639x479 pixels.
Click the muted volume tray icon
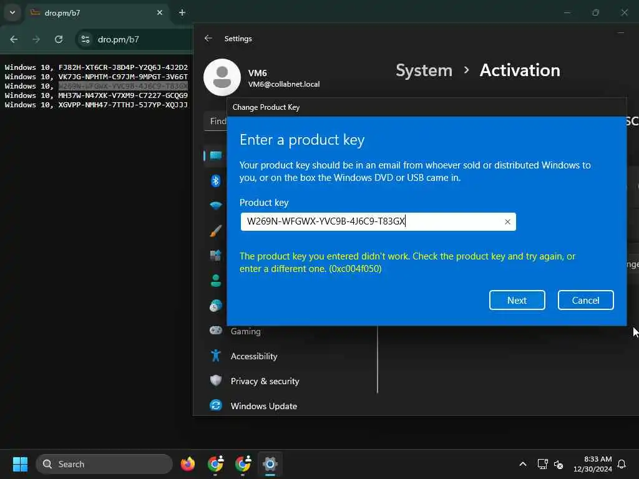[x=559, y=464]
